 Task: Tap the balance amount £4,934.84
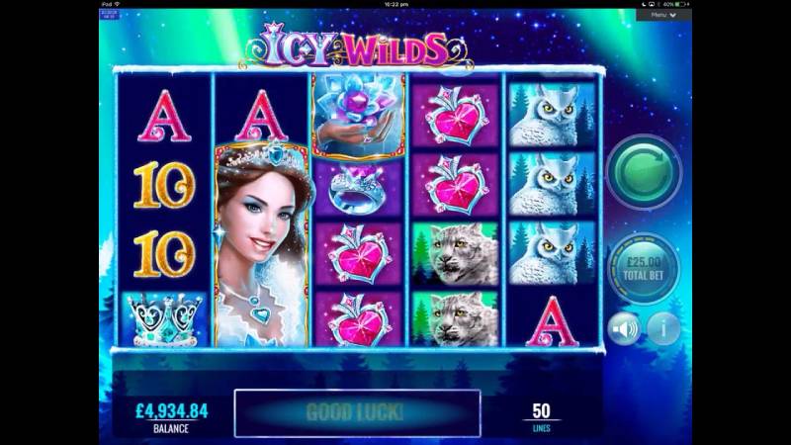pyautogui.click(x=171, y=411)
